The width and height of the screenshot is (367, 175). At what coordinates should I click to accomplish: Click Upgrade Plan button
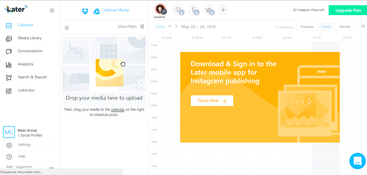click(348, 10)
